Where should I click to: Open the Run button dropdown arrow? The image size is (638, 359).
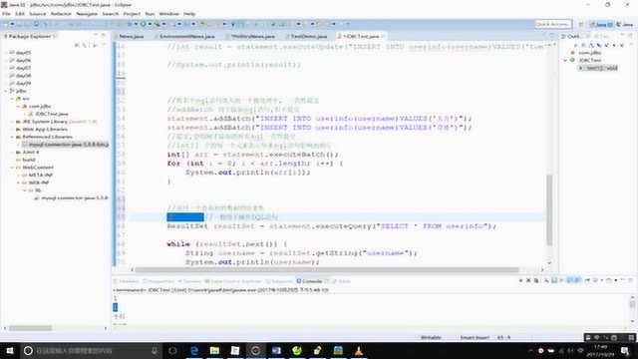[150, 24]
